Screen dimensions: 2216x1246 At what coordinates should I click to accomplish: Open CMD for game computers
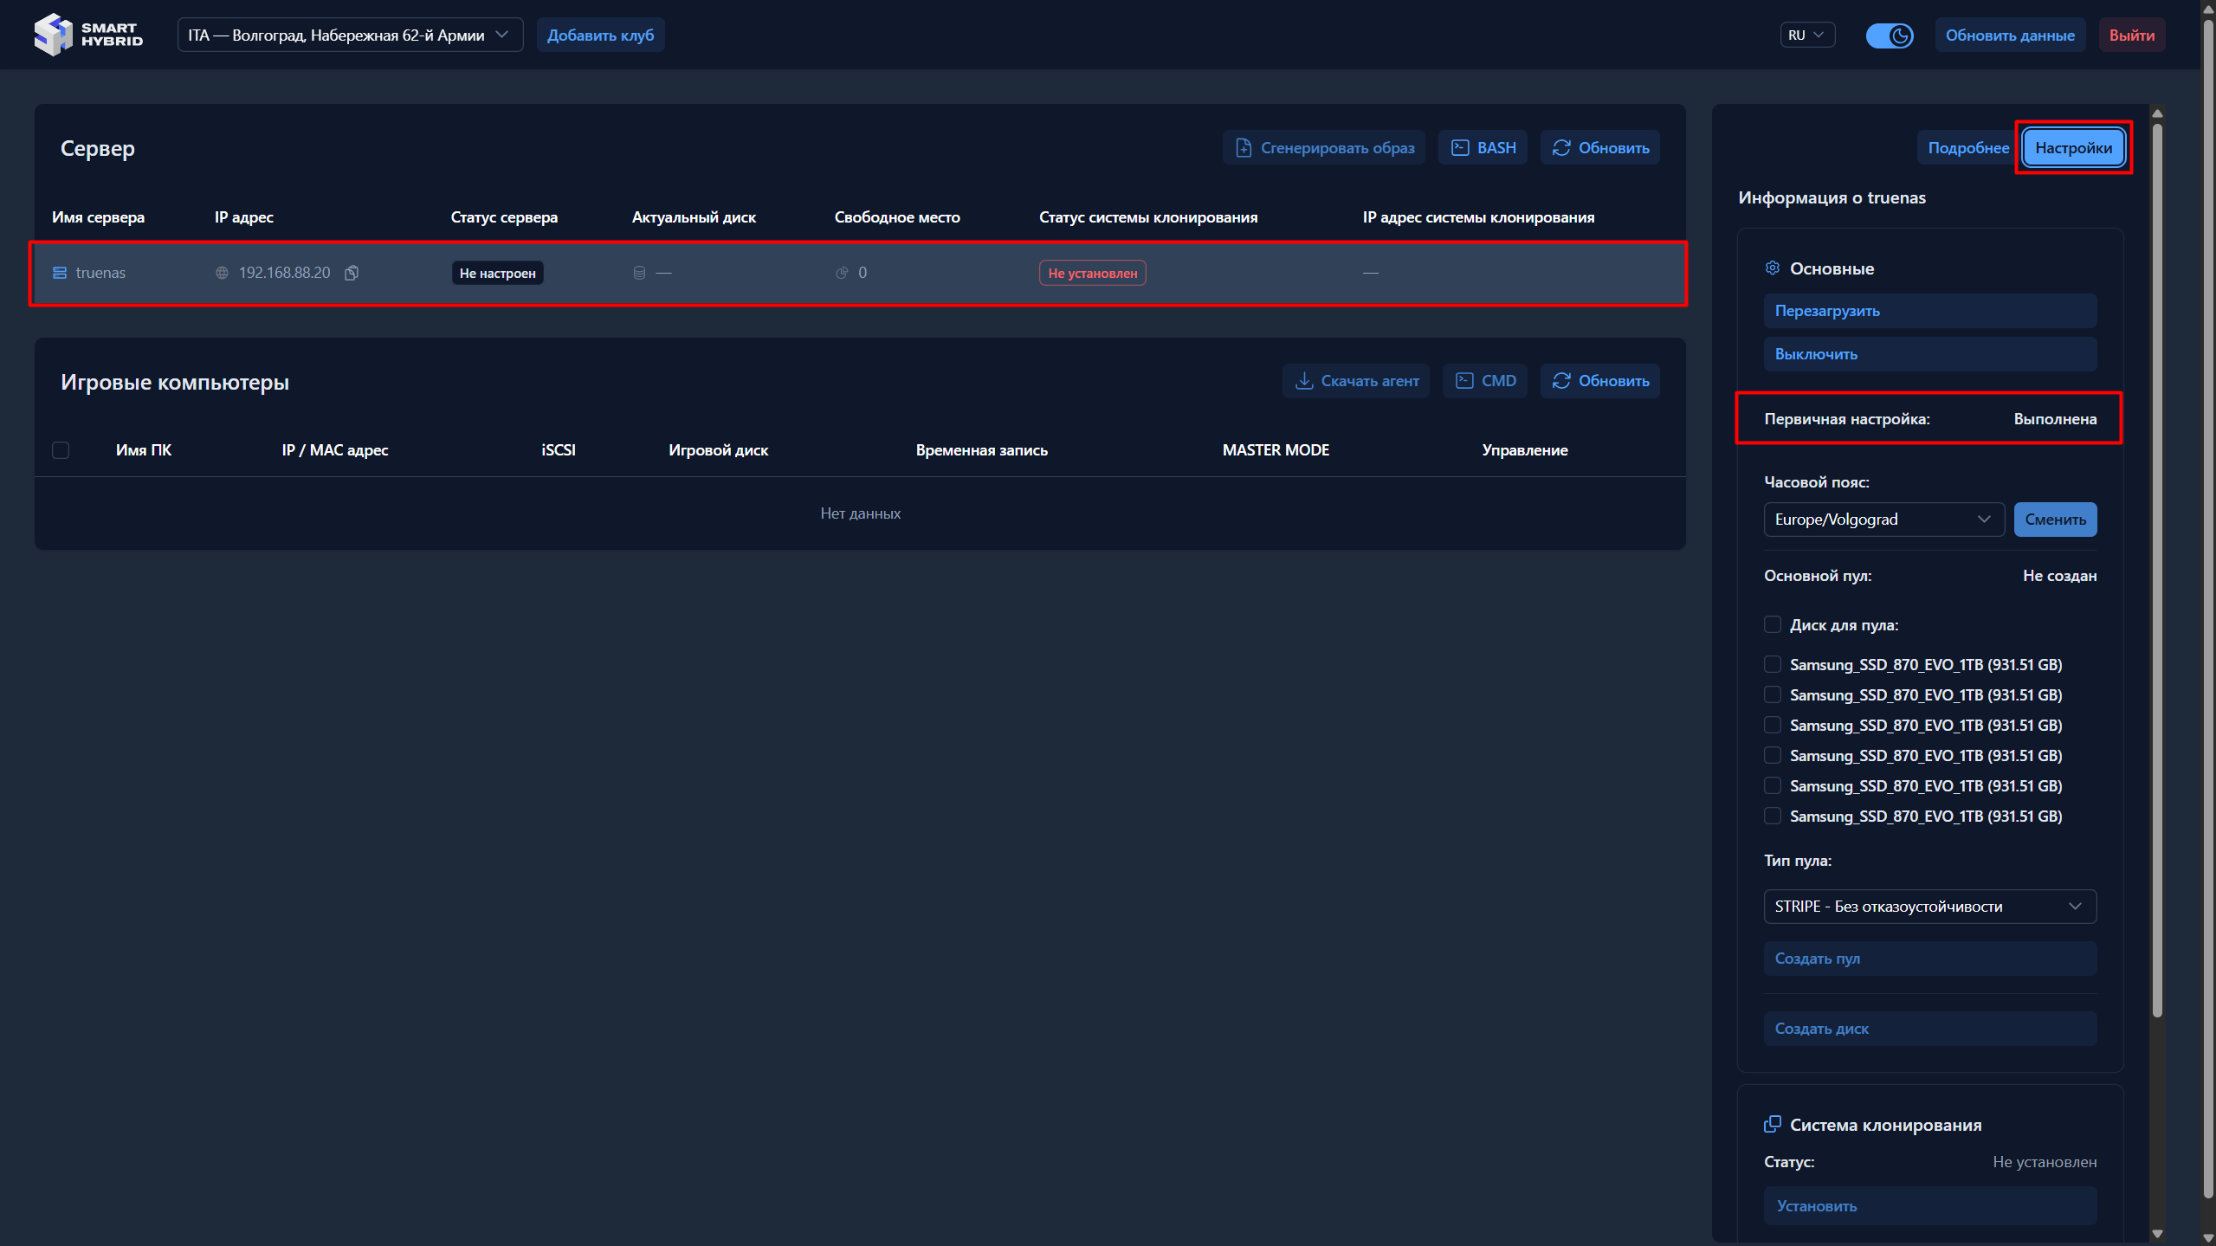click(1486, 381)
